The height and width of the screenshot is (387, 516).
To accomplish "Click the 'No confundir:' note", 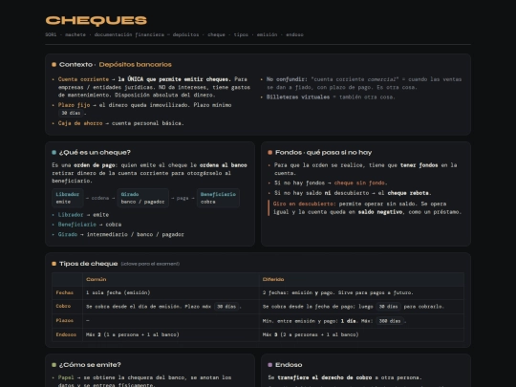I will (287, 79).
